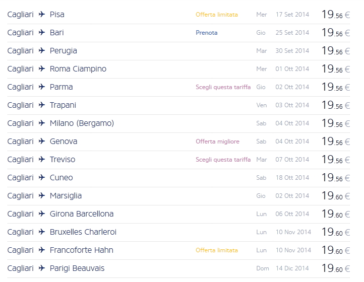The height and width of the screenshot is (282, 364).
Task: Click the 19.60 € price for Girona Barcelona
Action: (x=335, y=214)
